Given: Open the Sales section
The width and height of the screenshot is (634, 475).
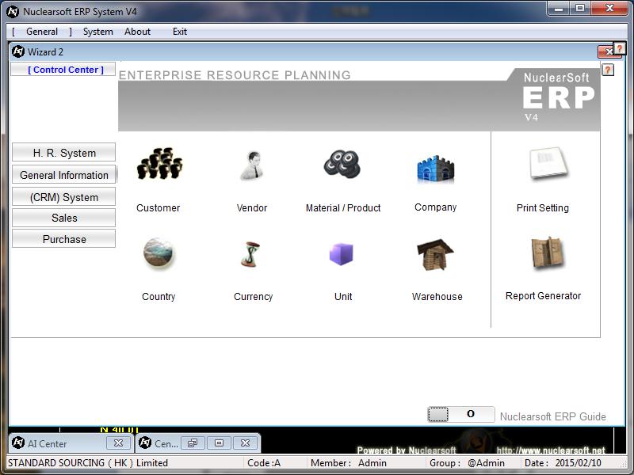Looking at the screenshot, I should tap(64, 218).
